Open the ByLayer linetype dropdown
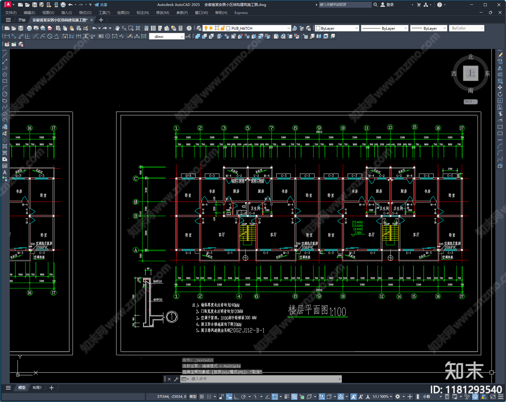Image resolution: width=506 pixels, height=402 pixels. click(x=406, y=28)
